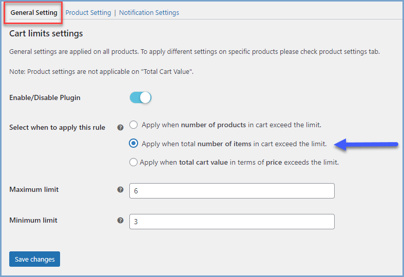Click help icon beside Select when to apply
This screenshot has width=404, height=277.
(x=120, y=127)
